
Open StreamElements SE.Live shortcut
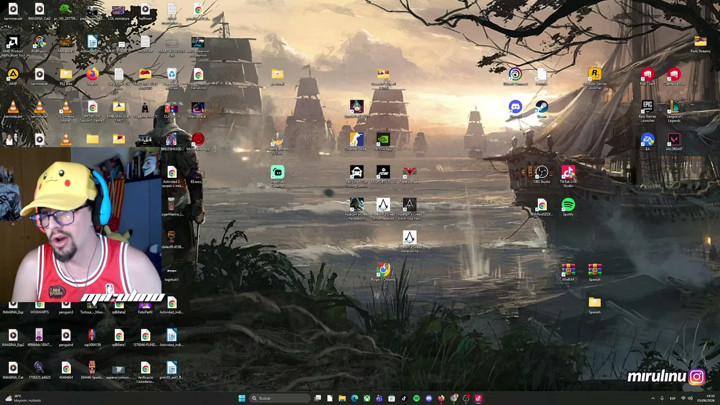click(277, 144)
